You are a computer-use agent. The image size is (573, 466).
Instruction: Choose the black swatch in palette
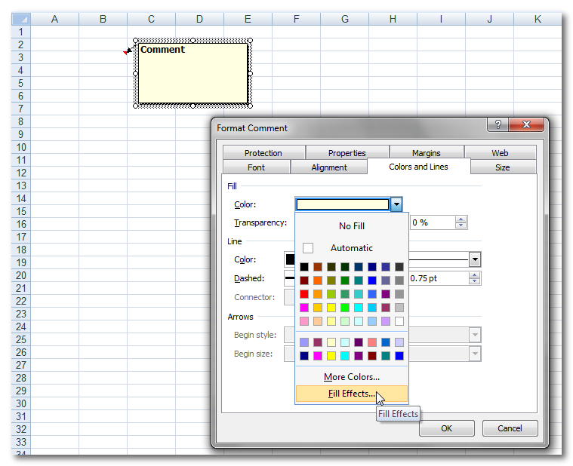(x=303, y=267)
